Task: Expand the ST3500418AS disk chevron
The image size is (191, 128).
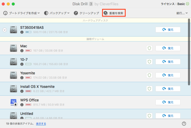Action: pos(5,30)
